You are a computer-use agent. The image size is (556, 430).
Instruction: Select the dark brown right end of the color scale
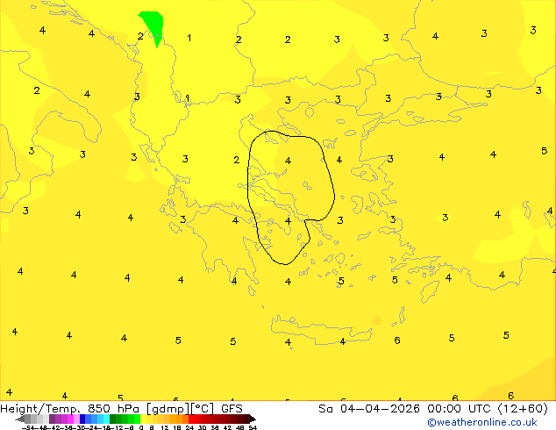249,419
